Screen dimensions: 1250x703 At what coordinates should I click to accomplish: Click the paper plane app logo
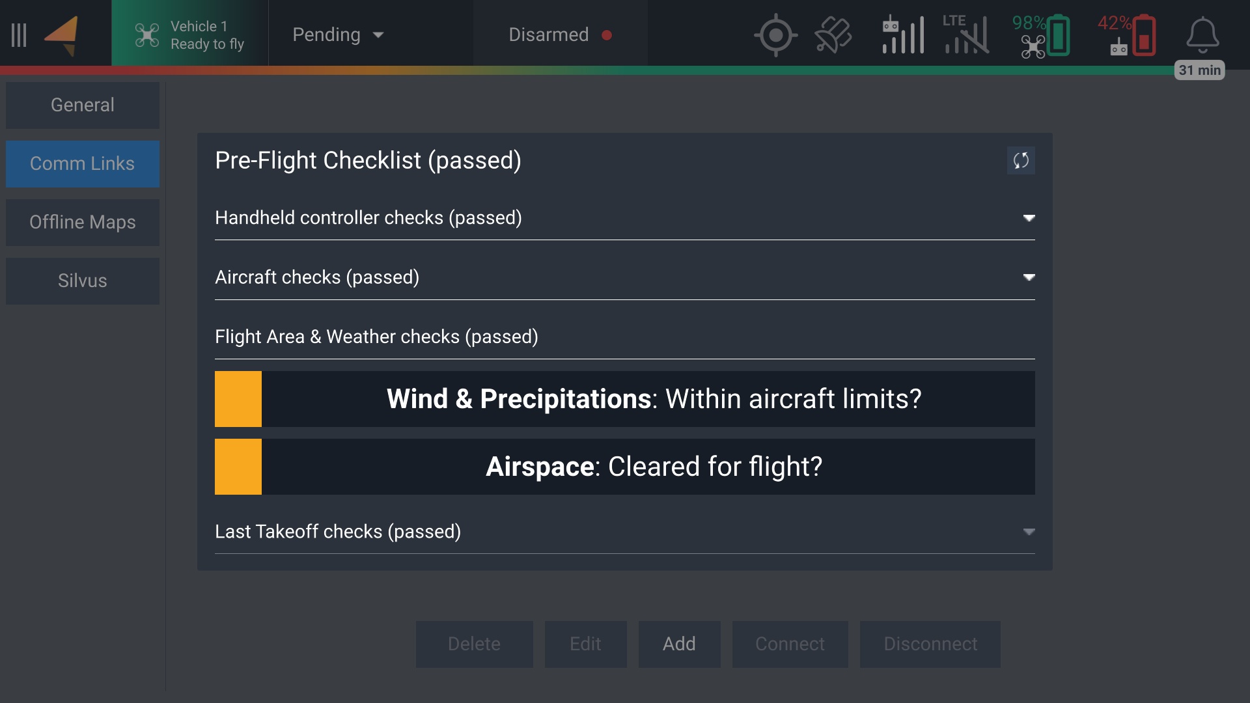(x=62, y=35)
